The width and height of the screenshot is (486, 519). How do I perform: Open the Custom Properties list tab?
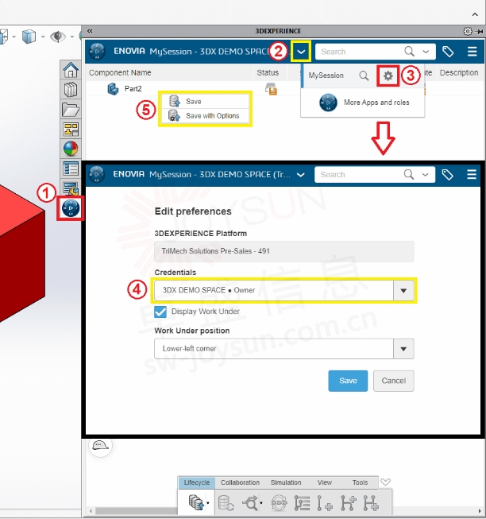(x=71, y=168)
